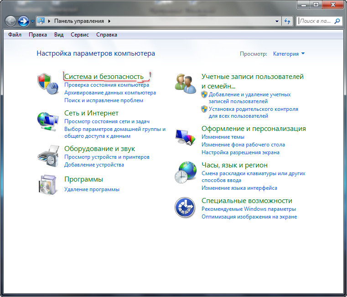Open the Файл menu

click(15, 35)
